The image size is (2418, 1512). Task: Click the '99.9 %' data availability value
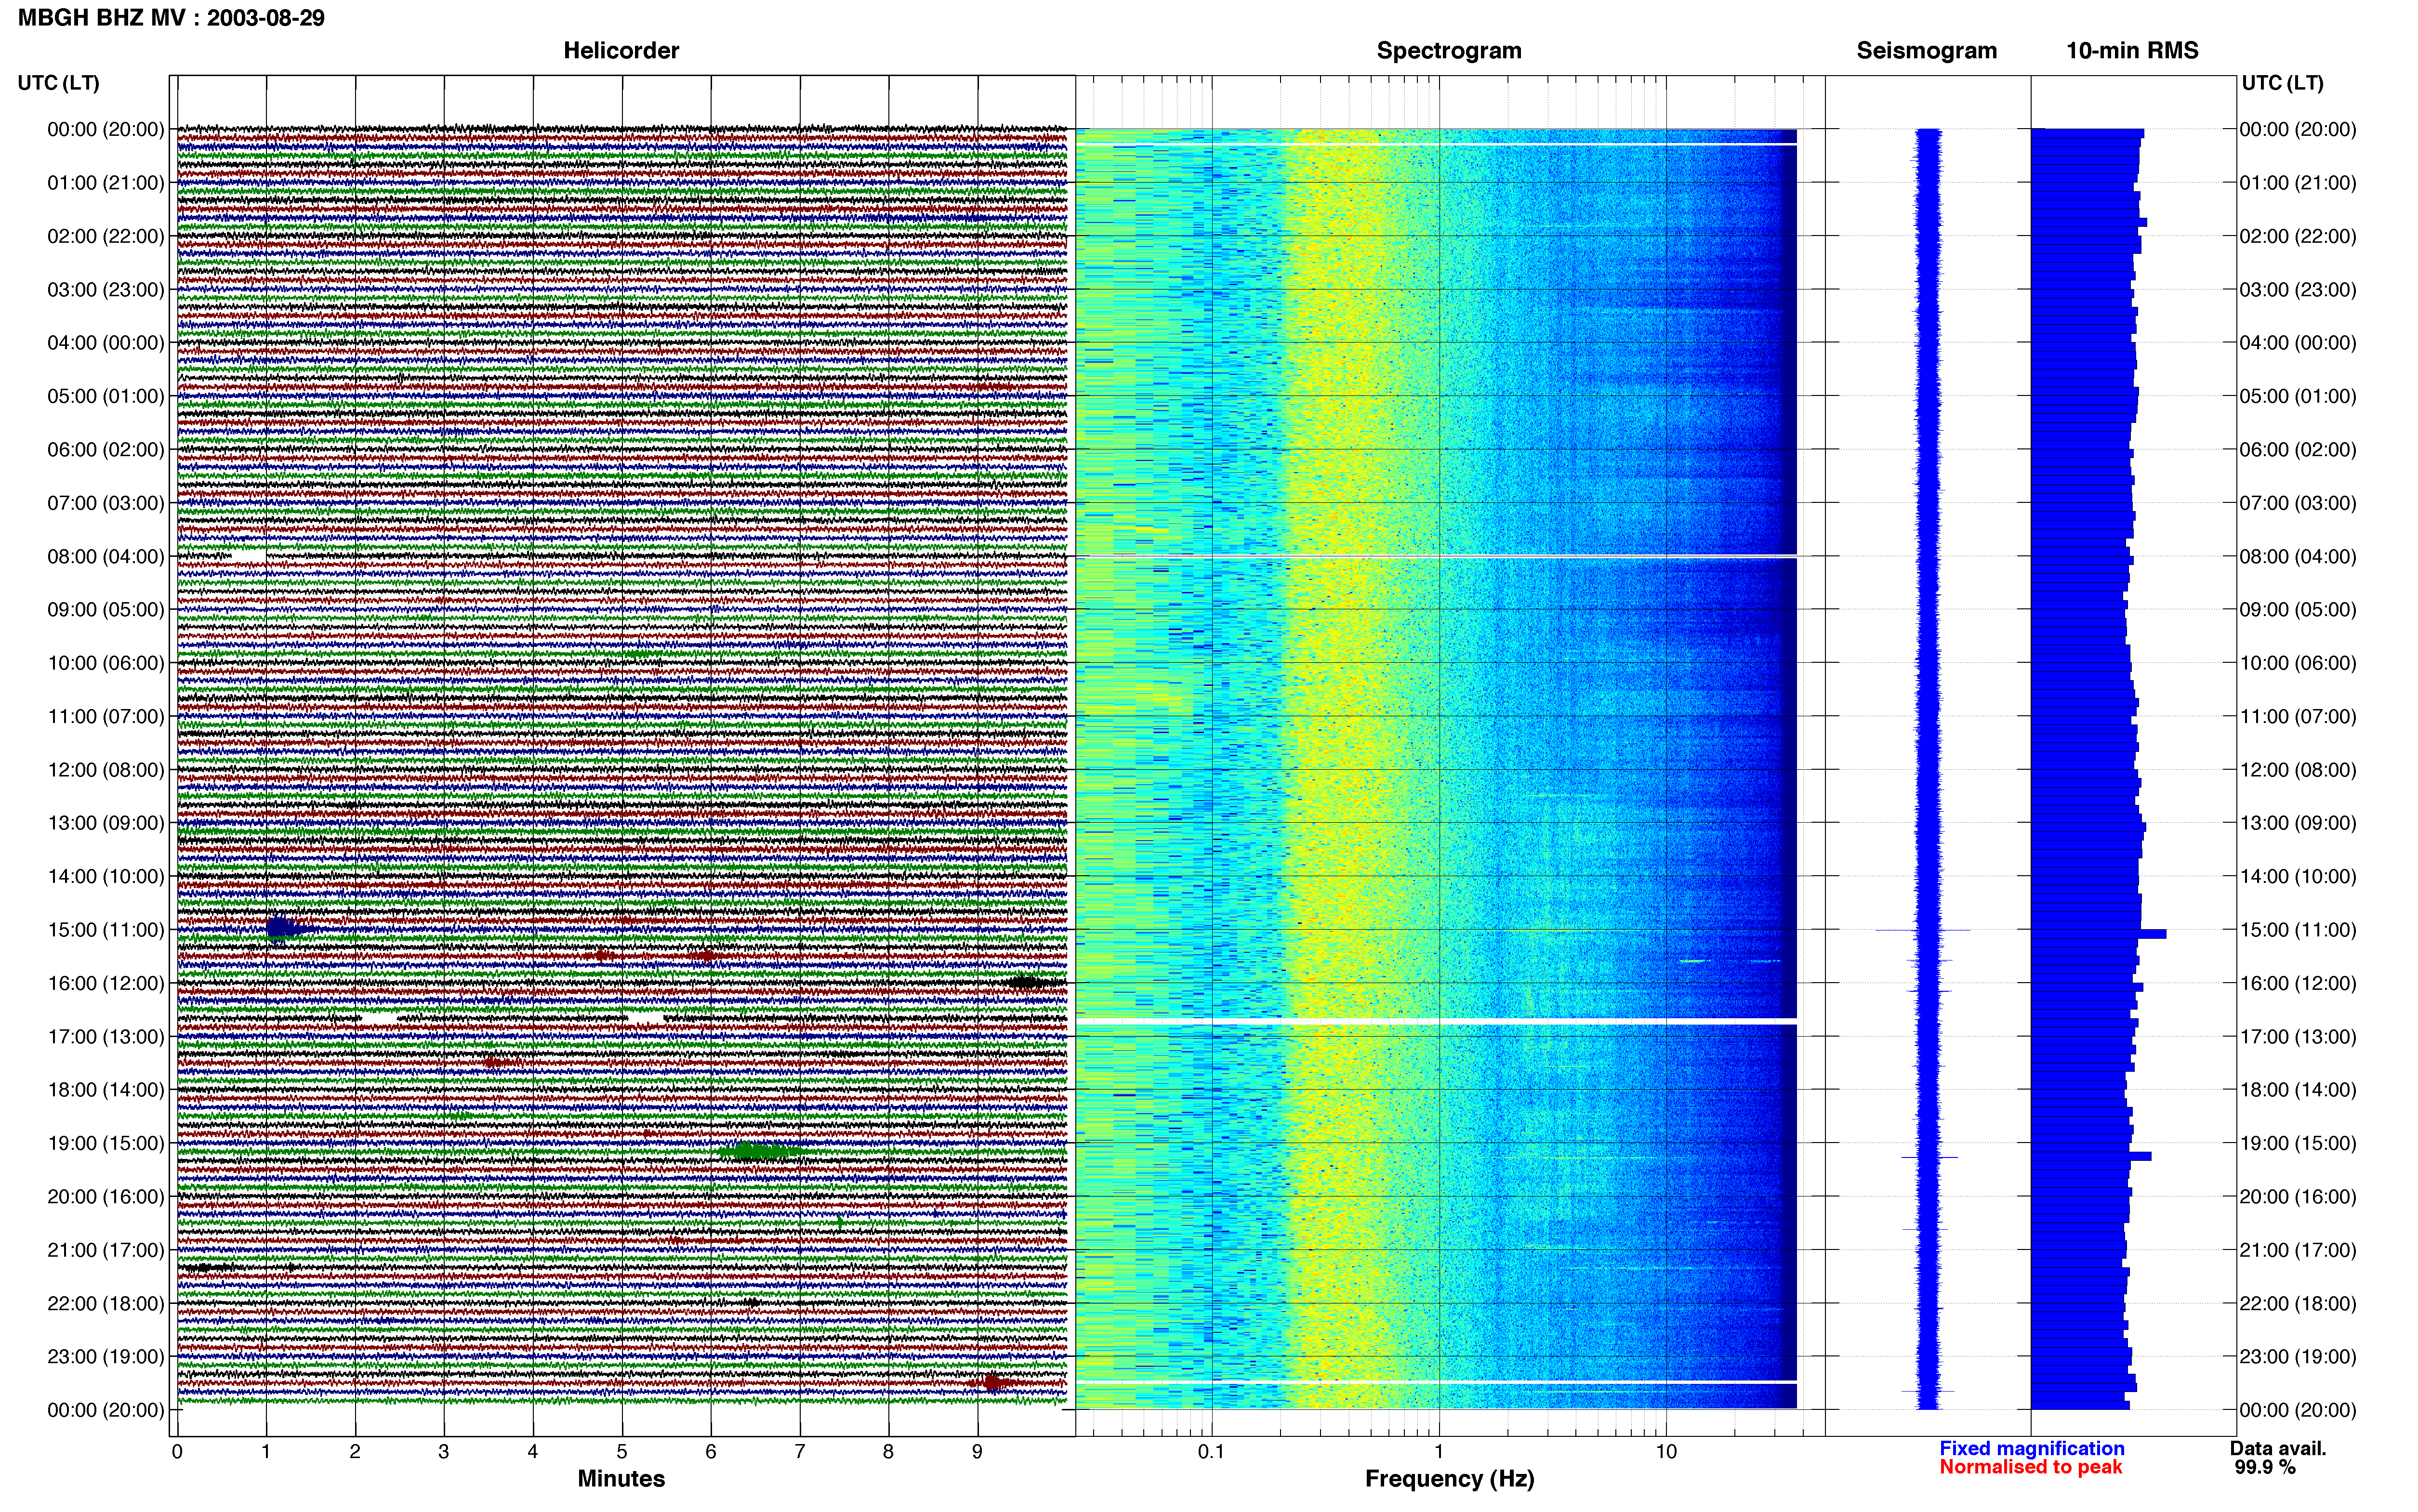[2265, 1467]
